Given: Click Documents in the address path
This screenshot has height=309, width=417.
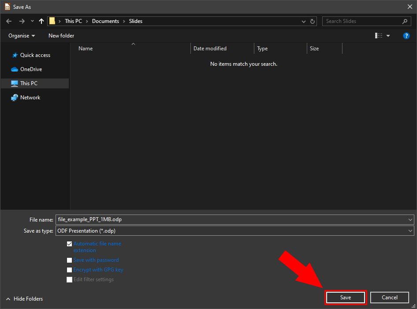Looking at the screenshot, I should pyautogui.click(x=105, y=21).
